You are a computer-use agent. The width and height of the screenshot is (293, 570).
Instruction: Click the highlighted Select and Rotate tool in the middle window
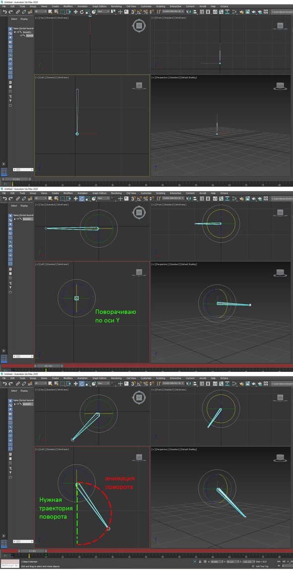(81, 199)
